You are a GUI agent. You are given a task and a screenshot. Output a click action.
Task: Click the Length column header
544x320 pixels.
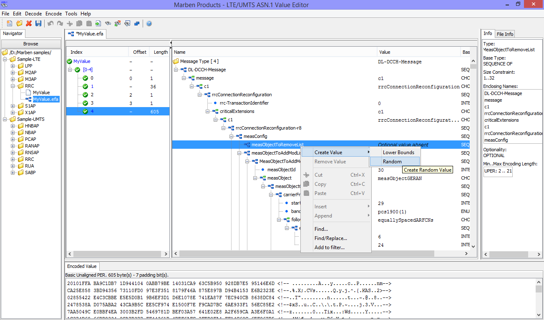[x=160, y=52]
